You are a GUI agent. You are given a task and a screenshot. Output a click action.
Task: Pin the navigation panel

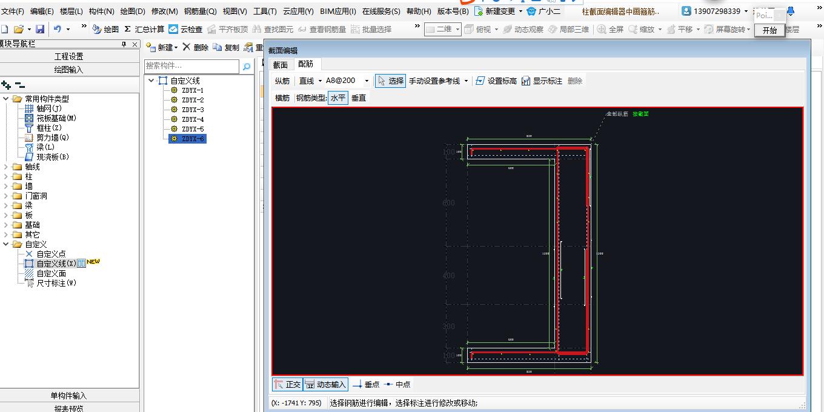(124, 44)
